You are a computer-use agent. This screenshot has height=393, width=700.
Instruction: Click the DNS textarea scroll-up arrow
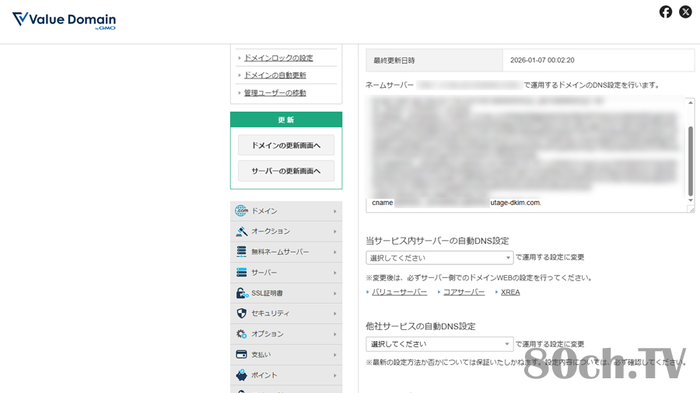(691, 103)
